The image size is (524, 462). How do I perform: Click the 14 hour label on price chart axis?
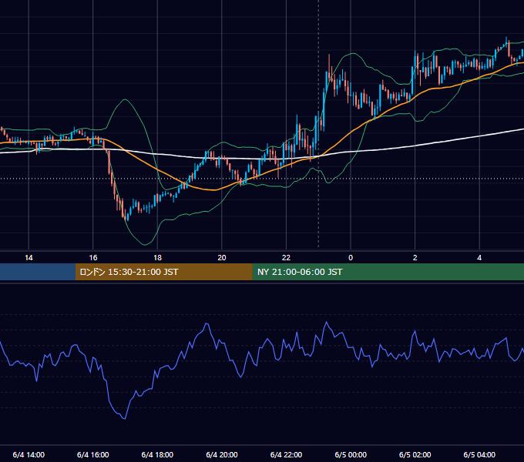click(29, 258)
